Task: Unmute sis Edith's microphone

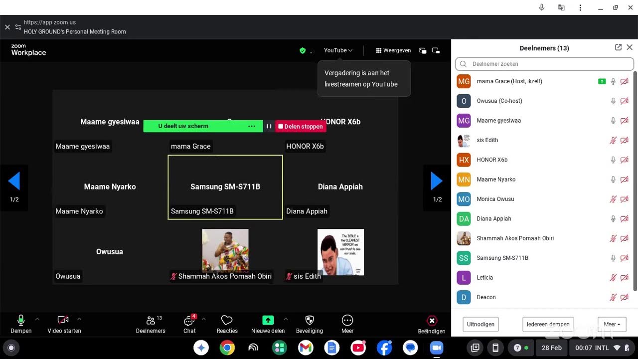Action: [613, 140]
